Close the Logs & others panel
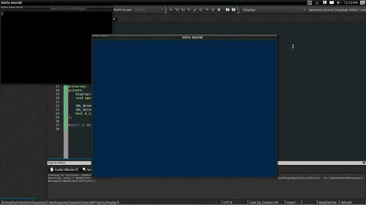Screen dimensions: 366x205 363,162
